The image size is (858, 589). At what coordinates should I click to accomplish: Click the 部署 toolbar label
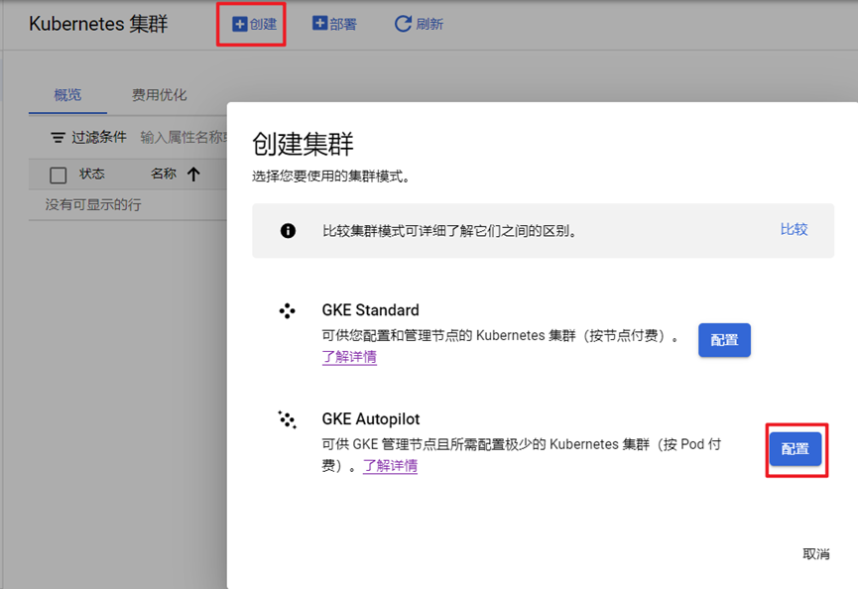[343, 24]
